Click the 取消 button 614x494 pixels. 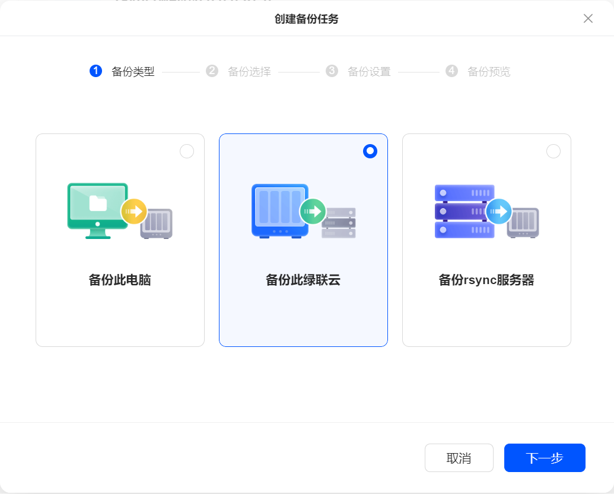tap(459, 458)
